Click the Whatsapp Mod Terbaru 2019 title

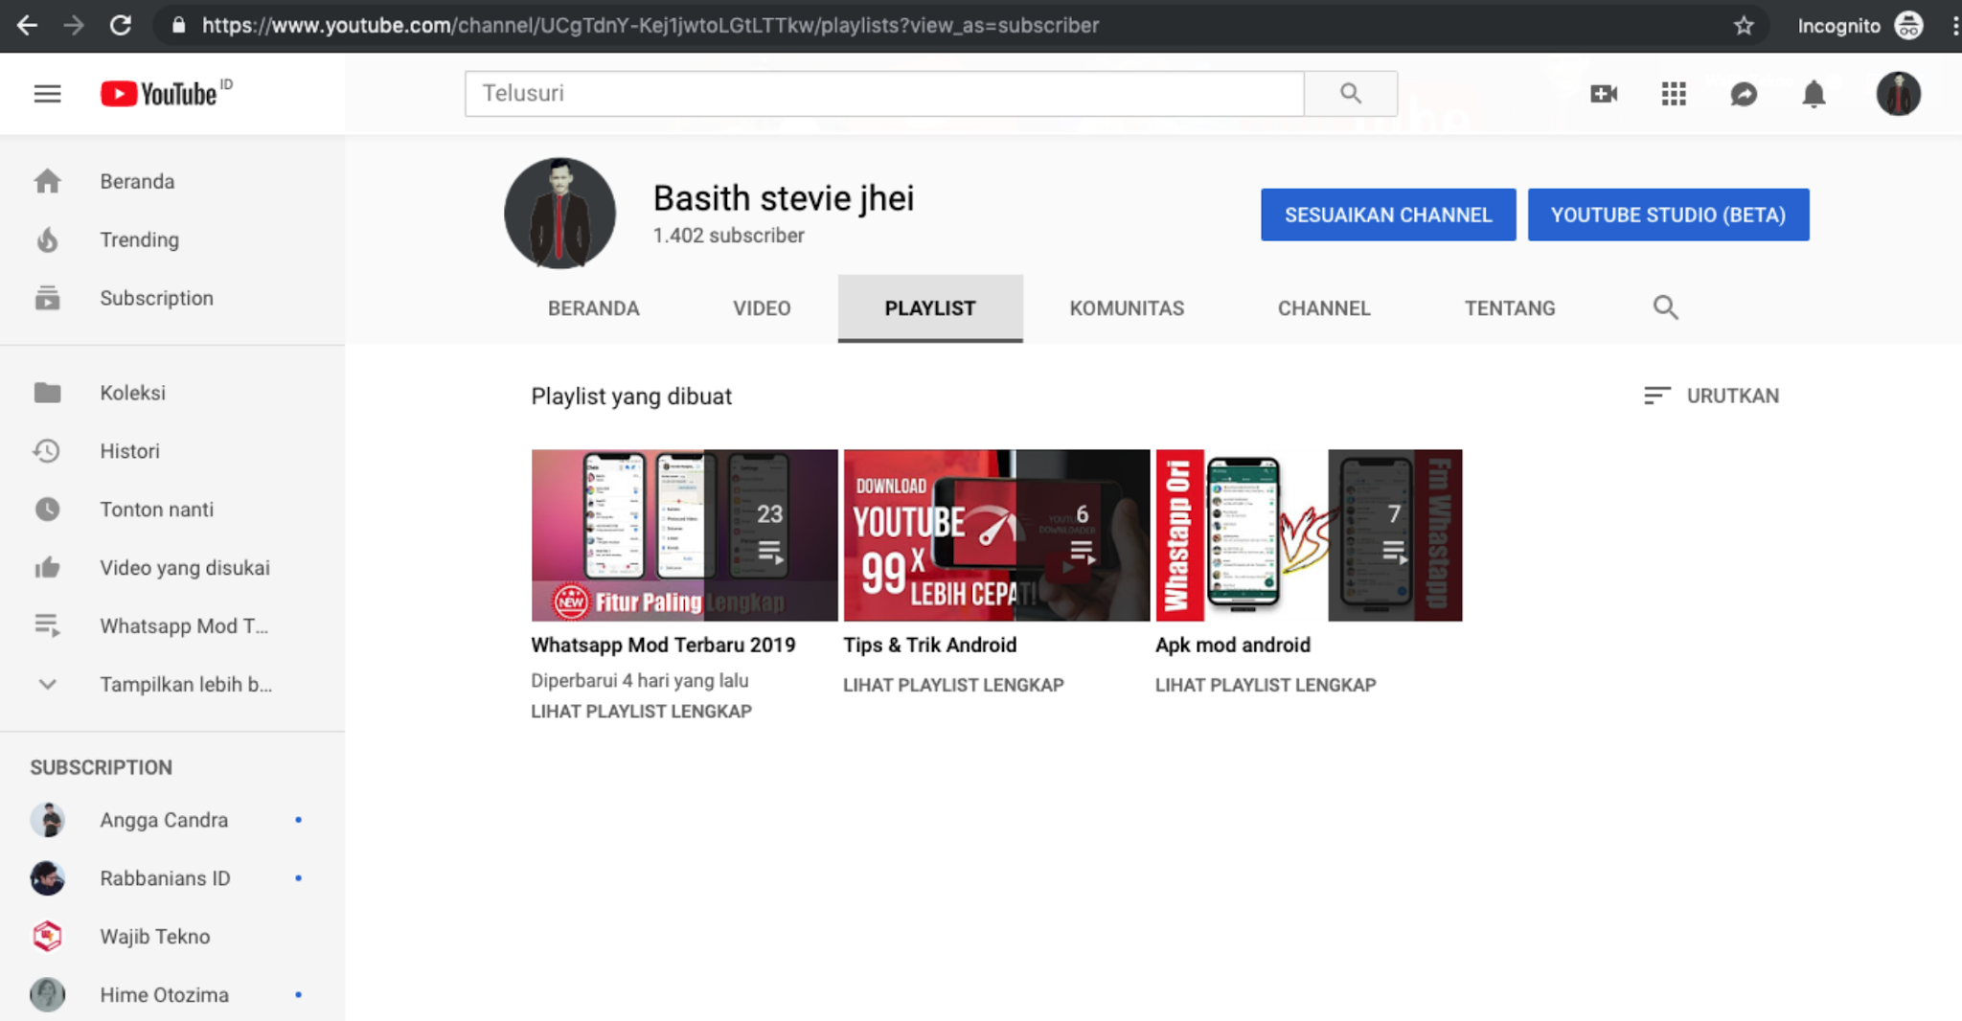[663, 645]
